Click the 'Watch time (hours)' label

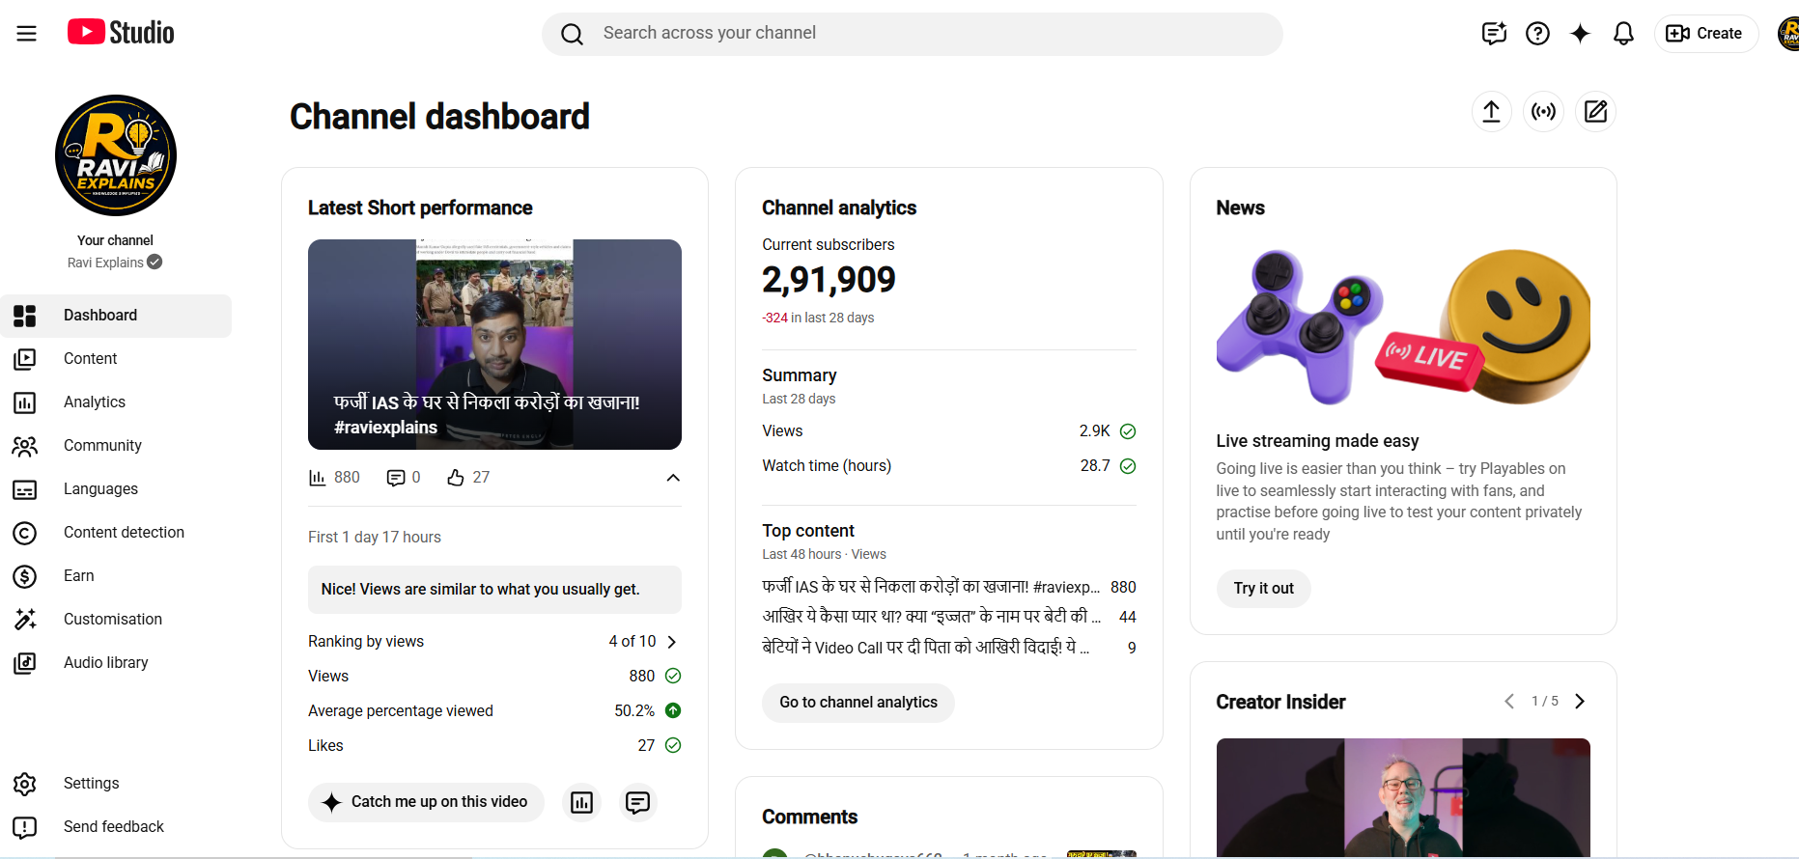point(827,466)
